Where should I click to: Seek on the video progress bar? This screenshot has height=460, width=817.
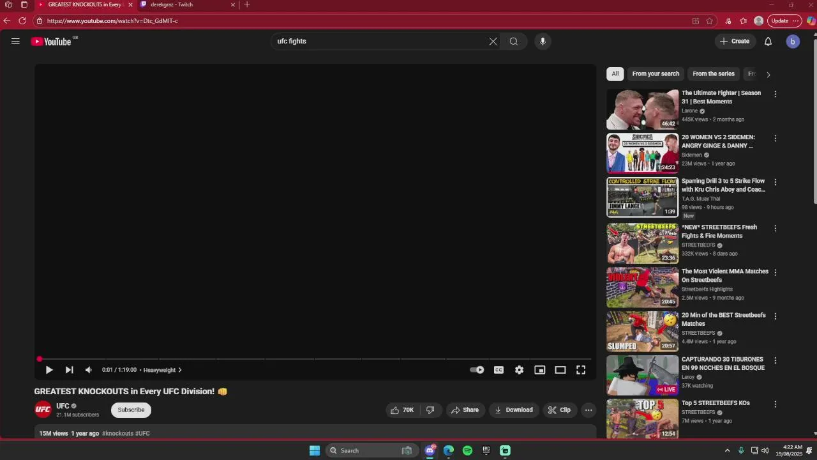click(x=315, y=359)
